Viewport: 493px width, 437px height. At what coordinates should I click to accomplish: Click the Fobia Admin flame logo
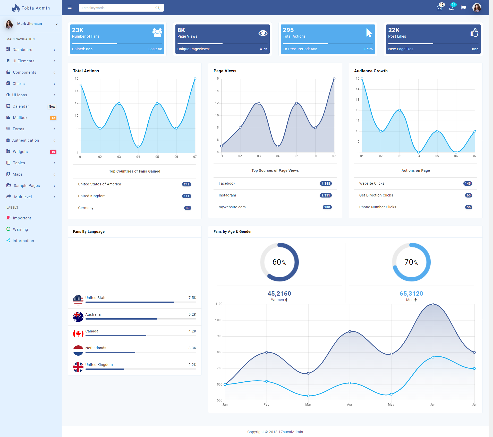[16, 8]
